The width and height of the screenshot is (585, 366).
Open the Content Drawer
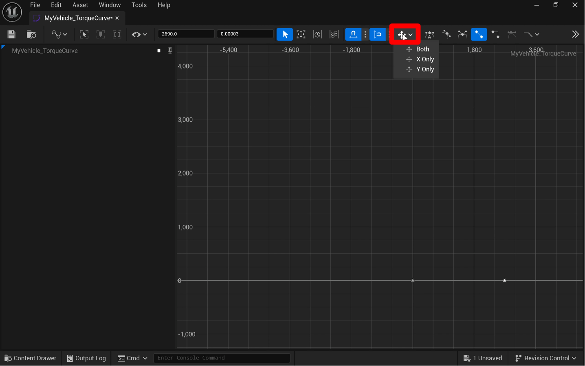click(31, 358)
